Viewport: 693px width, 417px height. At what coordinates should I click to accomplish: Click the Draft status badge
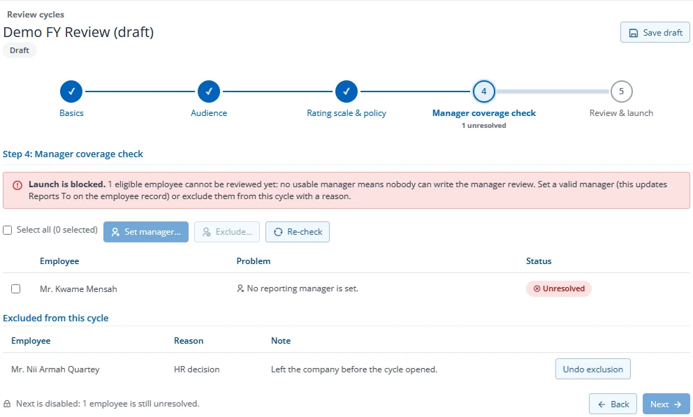(20, 50)
